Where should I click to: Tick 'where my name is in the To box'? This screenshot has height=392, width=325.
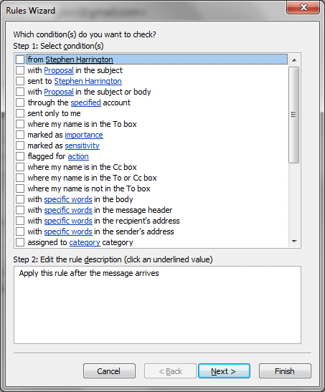(20, 124)
